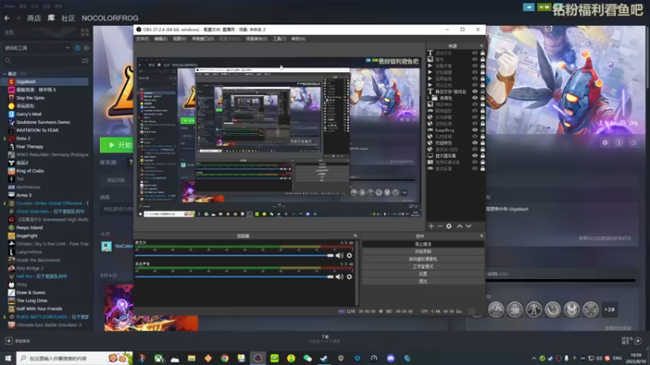
Task: Toggle visibility of the hongfrog source
Action: pos(475,130)
